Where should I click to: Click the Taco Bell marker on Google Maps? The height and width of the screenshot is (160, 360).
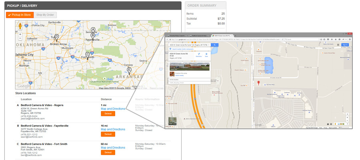pos(246,85)
